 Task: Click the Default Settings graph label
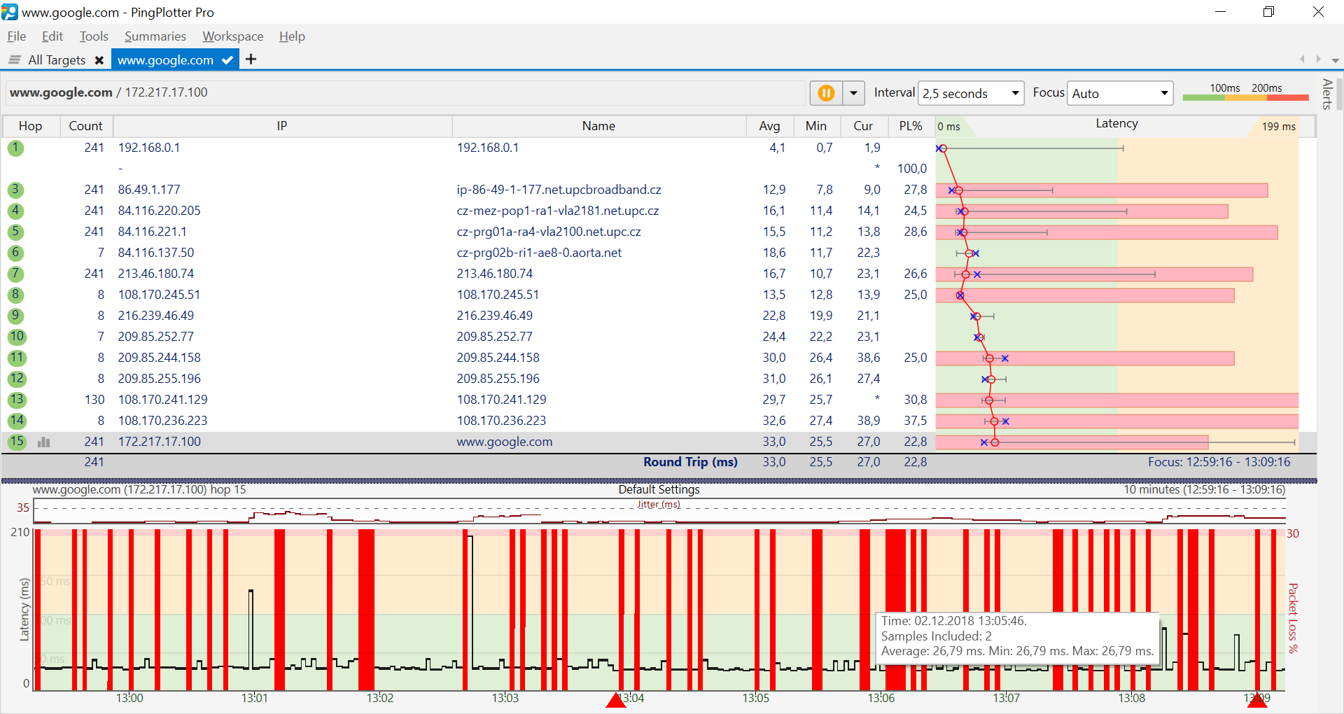click(x=659, y=489)
